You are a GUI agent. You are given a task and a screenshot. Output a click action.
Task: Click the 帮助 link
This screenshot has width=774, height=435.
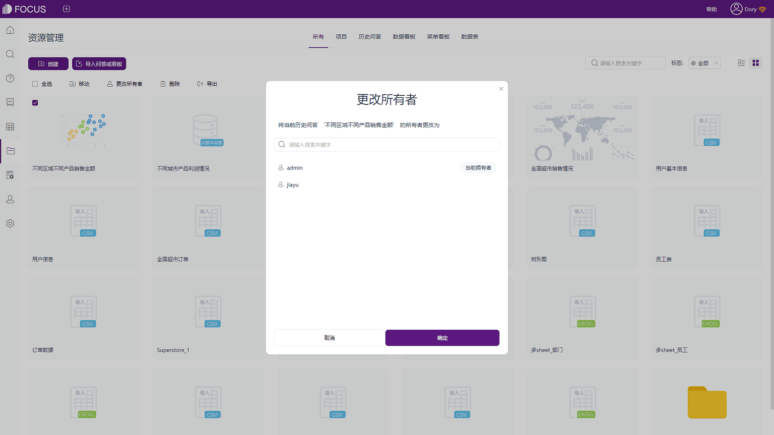click(x=712, y=9)
